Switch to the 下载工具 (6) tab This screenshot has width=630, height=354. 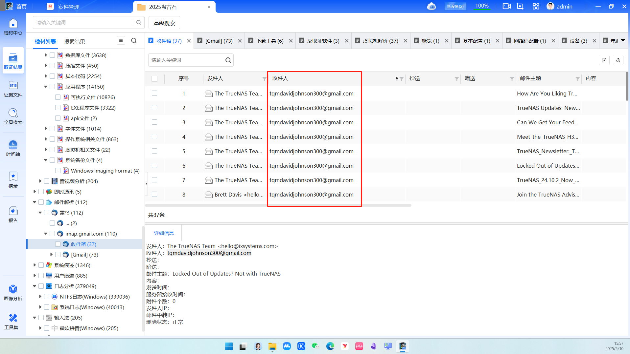click(270, 41)
